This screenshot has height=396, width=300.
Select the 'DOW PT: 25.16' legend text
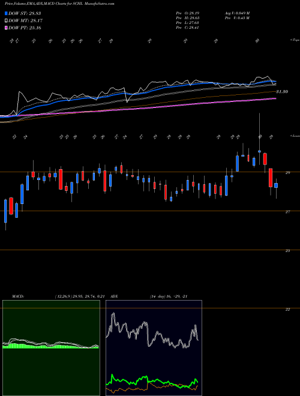(25, 28)
